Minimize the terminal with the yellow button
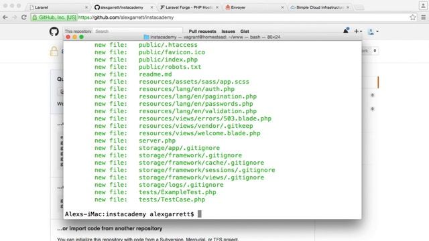This screenshot has width=429, height=241. (74, 37)
